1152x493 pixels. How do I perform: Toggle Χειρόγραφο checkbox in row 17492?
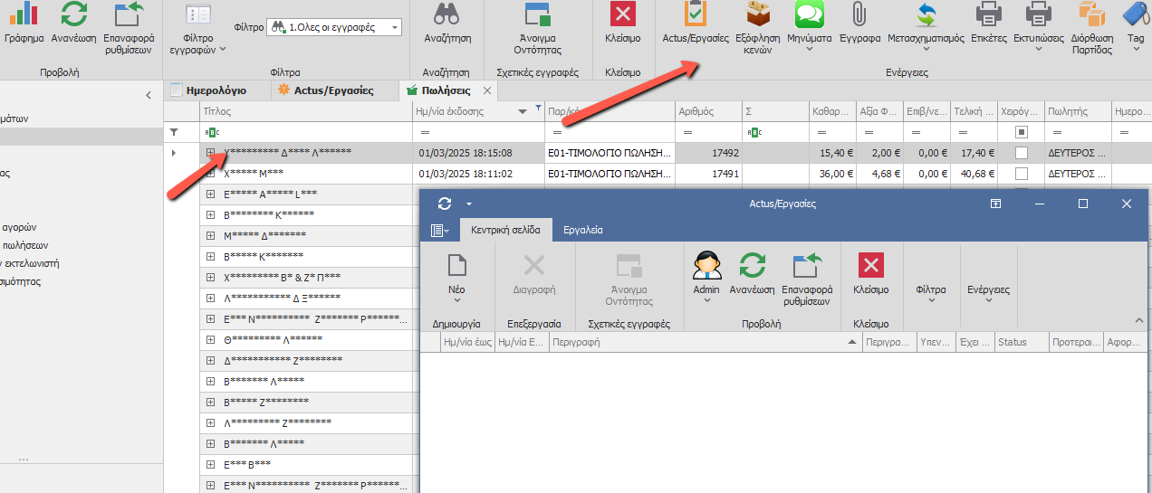1022,153
